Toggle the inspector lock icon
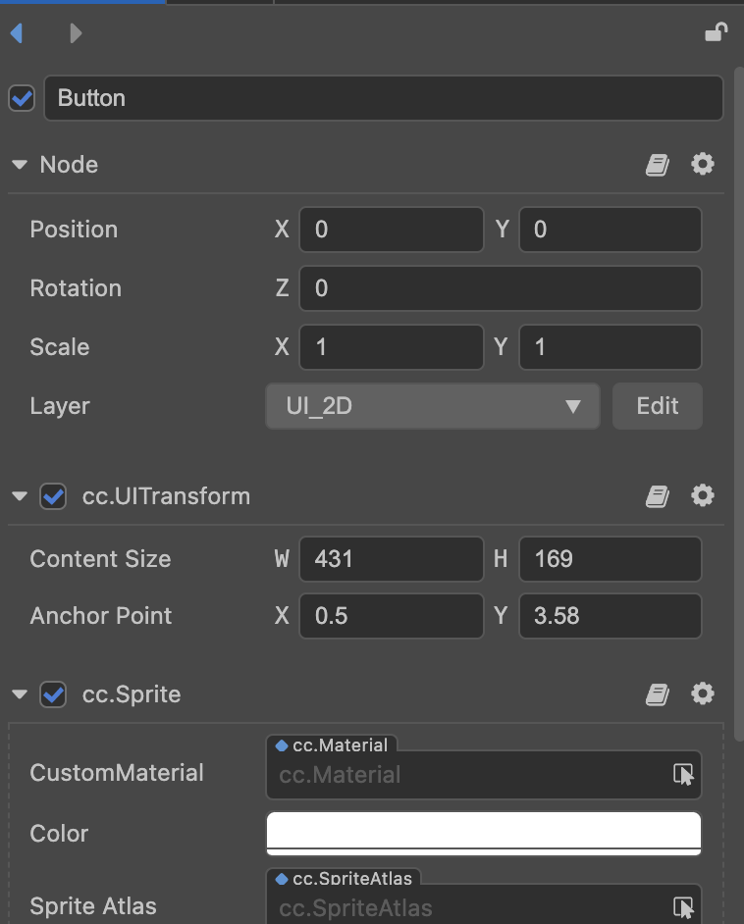The image size is (744, 924). coord(717,32)
